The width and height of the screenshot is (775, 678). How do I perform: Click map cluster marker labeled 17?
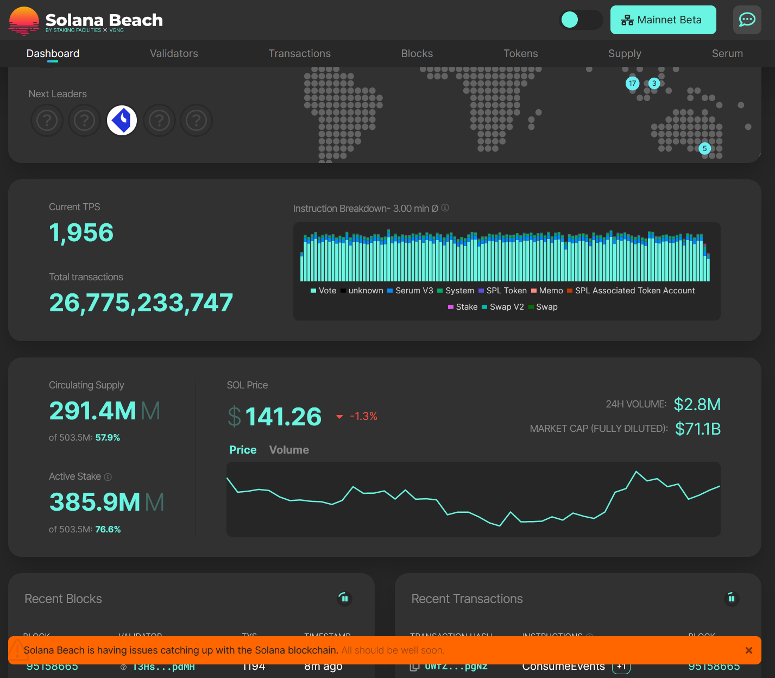click(632, 83)
